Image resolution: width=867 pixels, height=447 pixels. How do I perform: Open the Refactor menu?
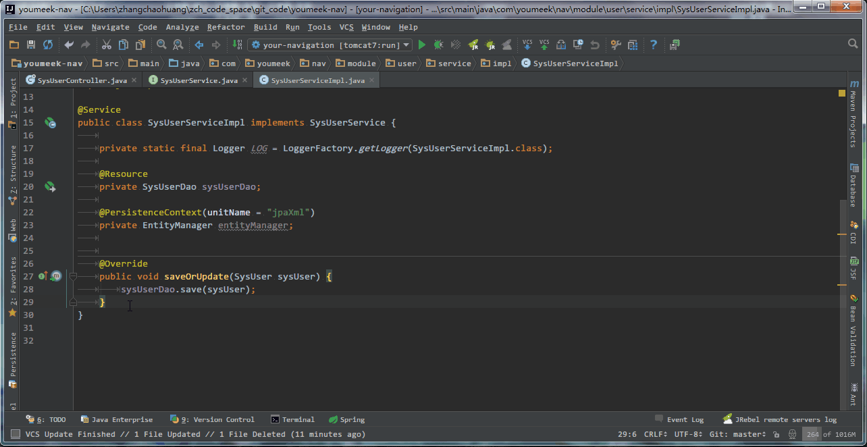click(x=226, y=27)
